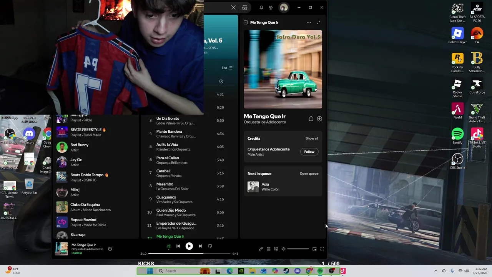Open TikTok LIVE Studio desktop shortcut
Screen dimensions: 492x277
pyautogui.click(x=477, y=138)
